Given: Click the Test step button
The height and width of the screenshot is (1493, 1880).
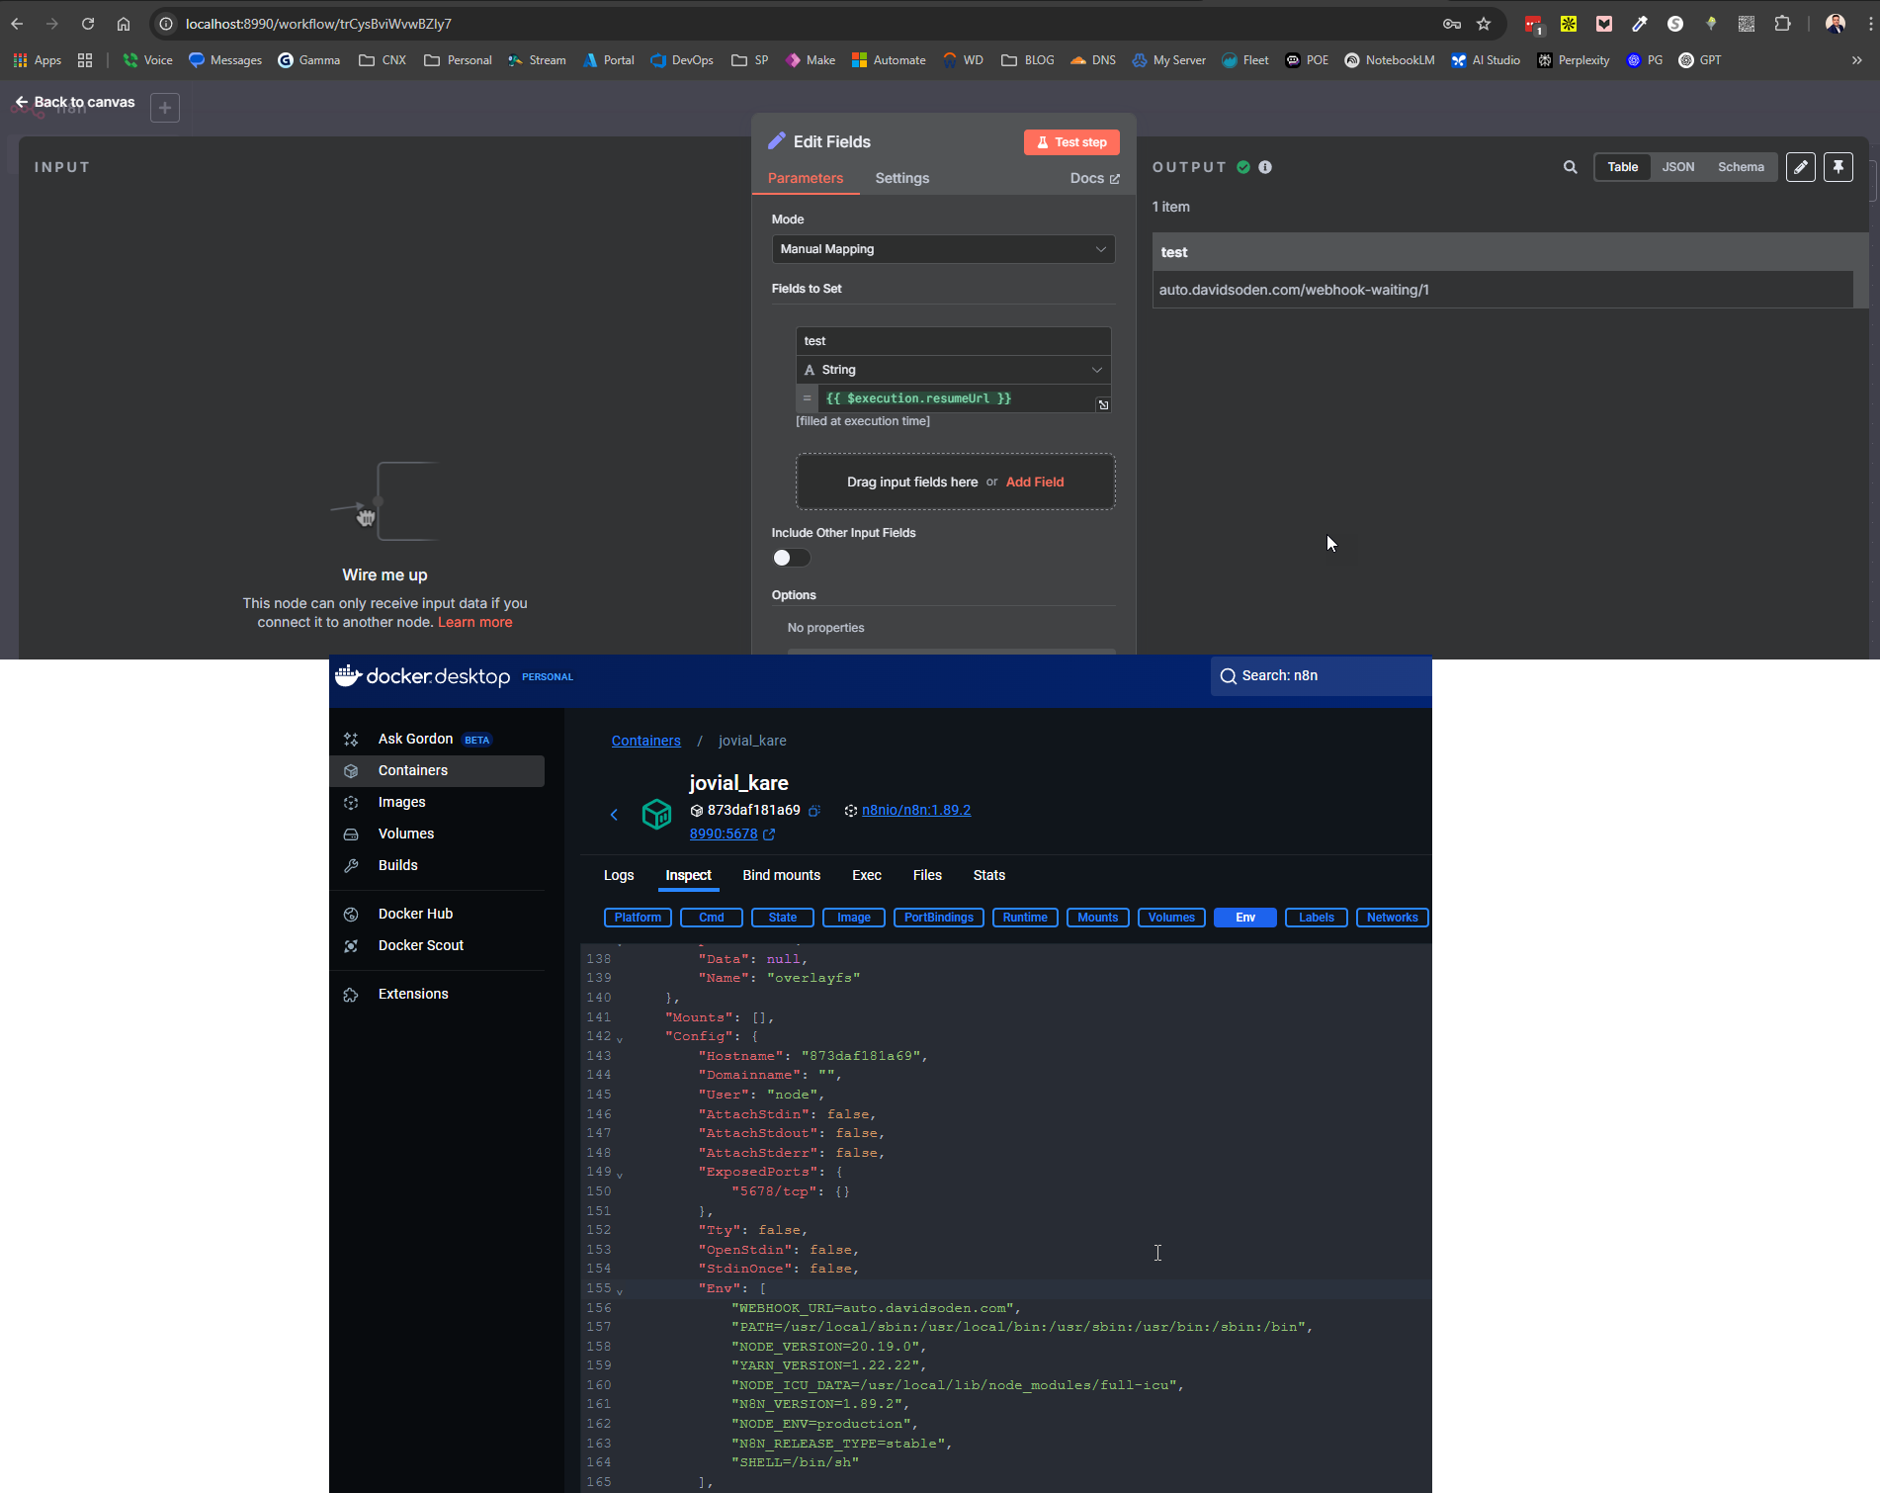Looking at the screenshot, I should pyautogui.click(x=1071, y=142).
